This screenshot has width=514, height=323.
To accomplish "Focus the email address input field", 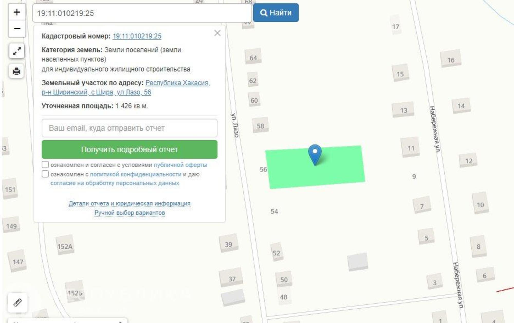I will 129,128.
